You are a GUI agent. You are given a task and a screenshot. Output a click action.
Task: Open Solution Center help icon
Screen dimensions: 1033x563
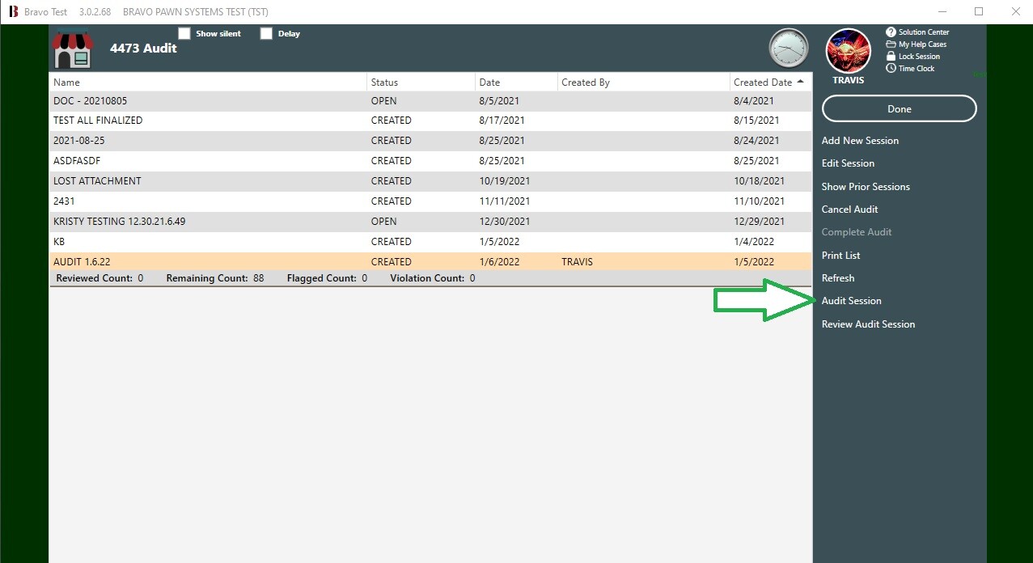click(891, 32)
